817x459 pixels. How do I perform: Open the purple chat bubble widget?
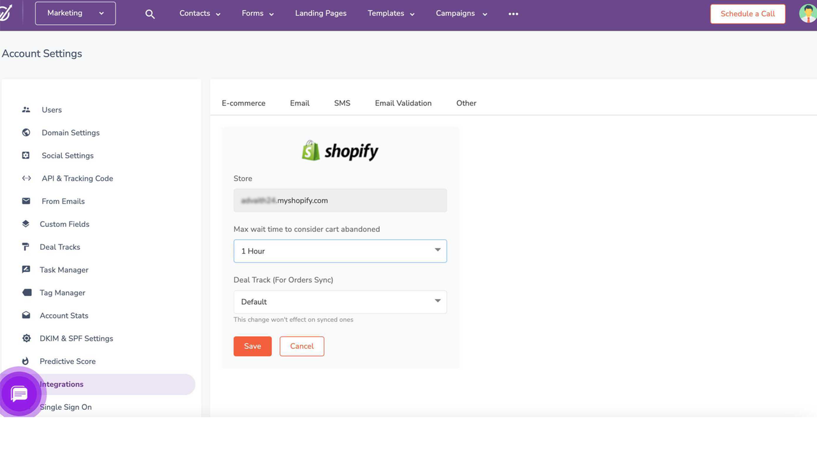point(19,394)
